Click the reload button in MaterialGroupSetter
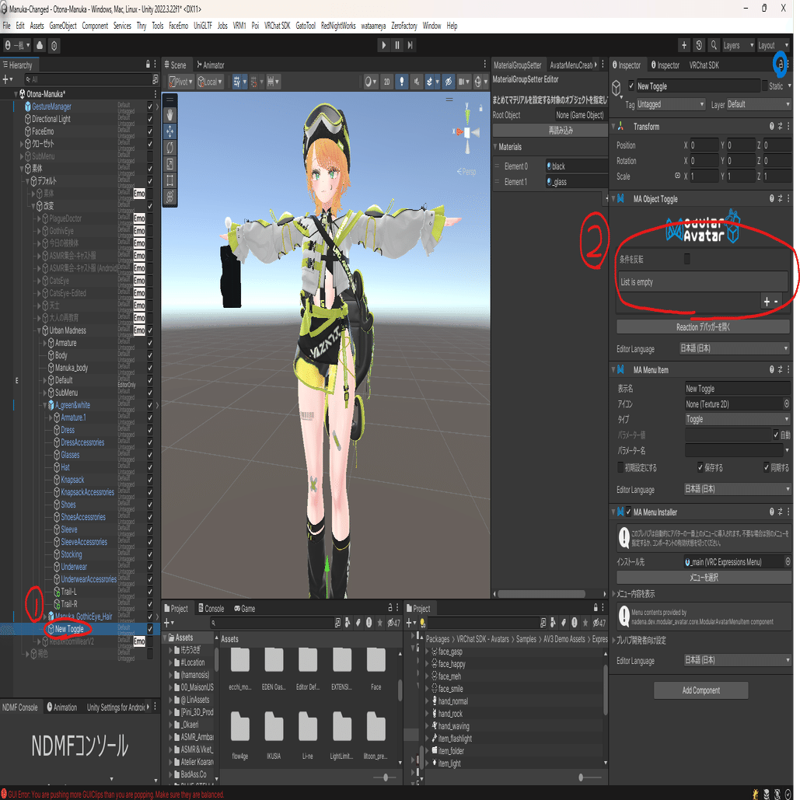 pyautogui.click(x=550, y=130)
